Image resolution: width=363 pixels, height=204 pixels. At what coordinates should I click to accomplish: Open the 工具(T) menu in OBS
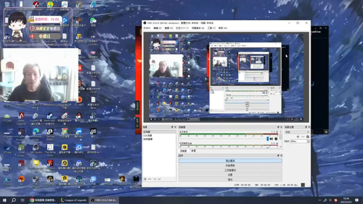tap(211, 28)
